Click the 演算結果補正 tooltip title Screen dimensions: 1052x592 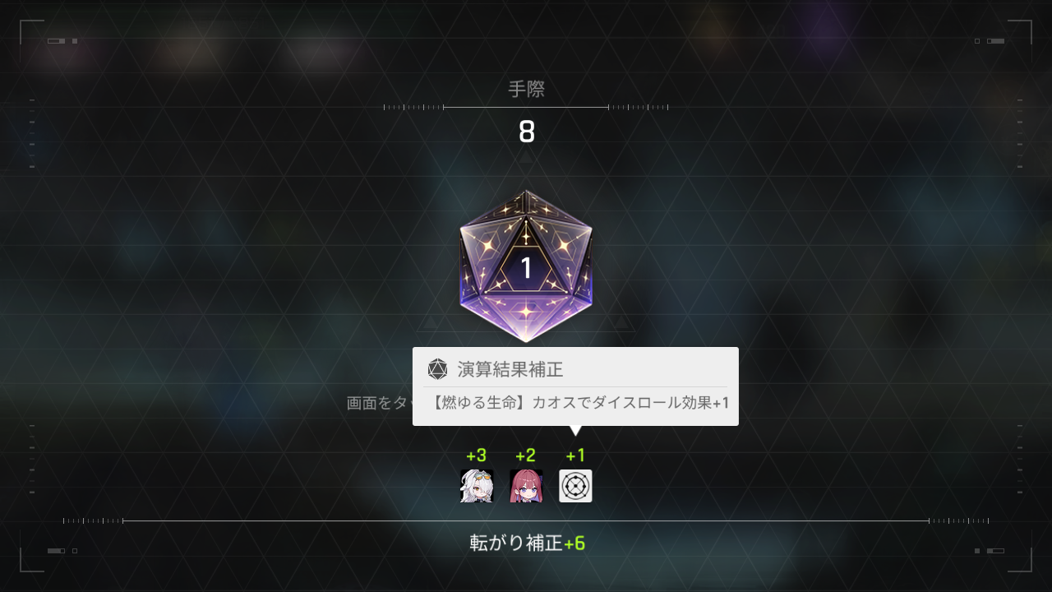pyautogui.click(x=510, y=369)
